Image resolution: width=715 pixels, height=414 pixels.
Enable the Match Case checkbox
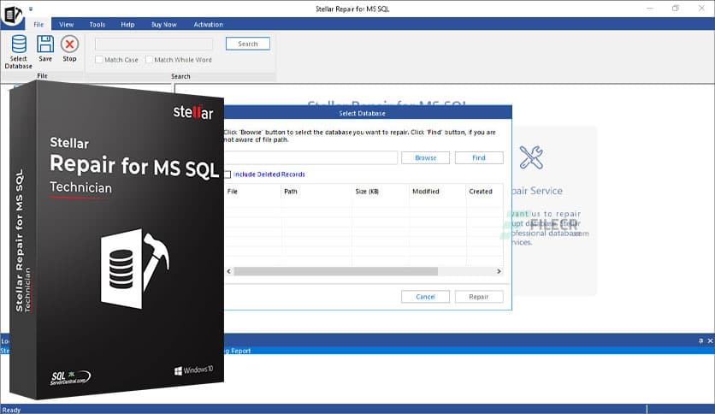[x=99, y=60]
